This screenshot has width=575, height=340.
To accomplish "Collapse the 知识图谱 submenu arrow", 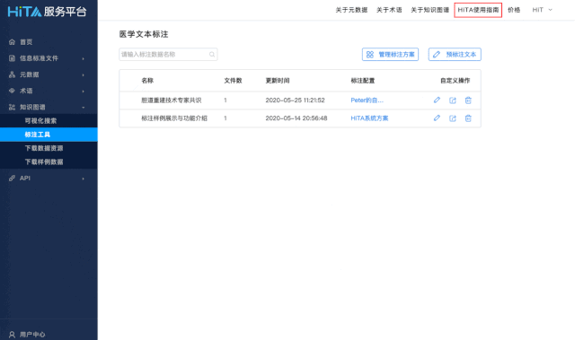I will coord(84,108).
